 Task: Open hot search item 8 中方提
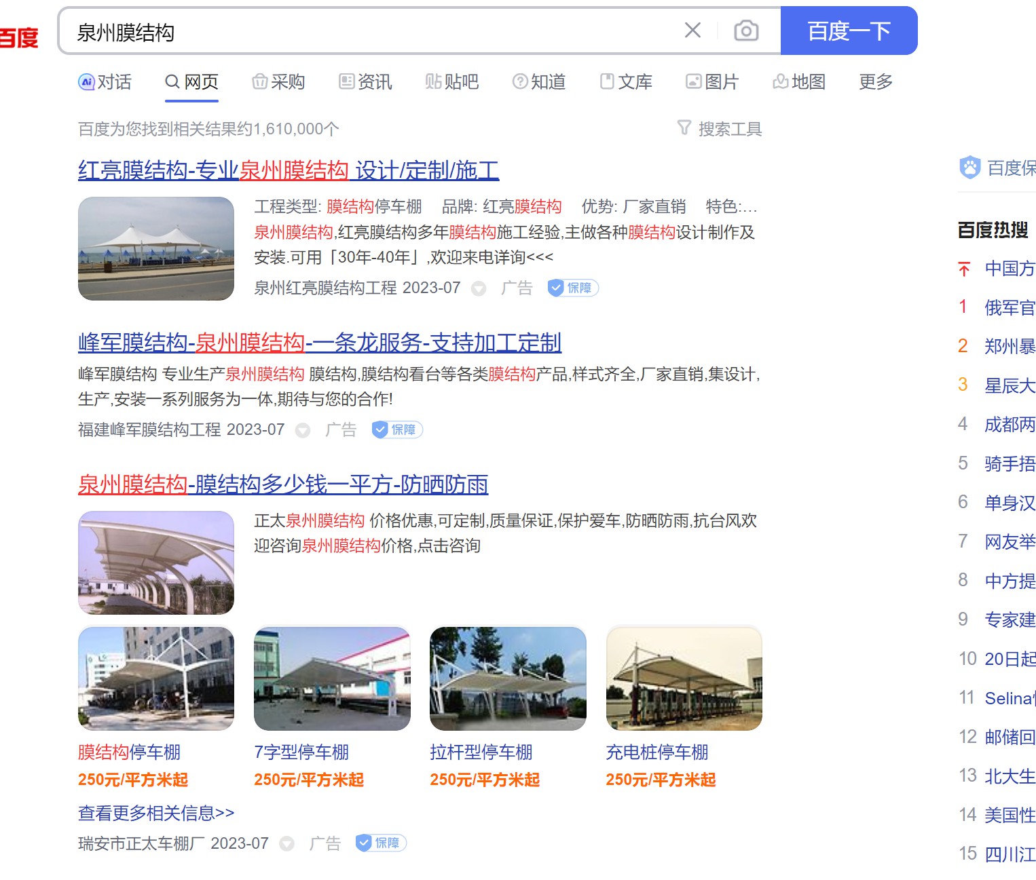[1010, 581]
